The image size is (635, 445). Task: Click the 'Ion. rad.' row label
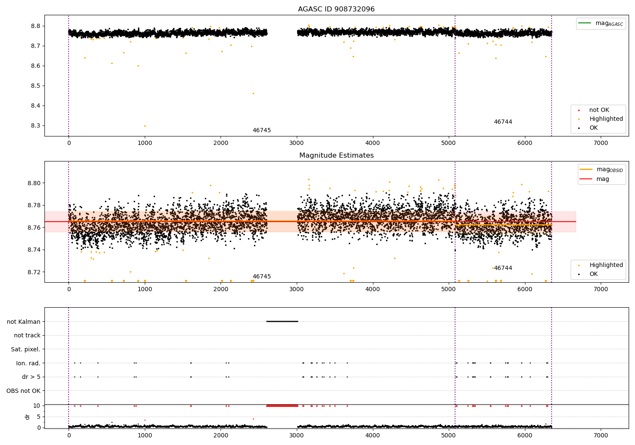pos(28,364)
